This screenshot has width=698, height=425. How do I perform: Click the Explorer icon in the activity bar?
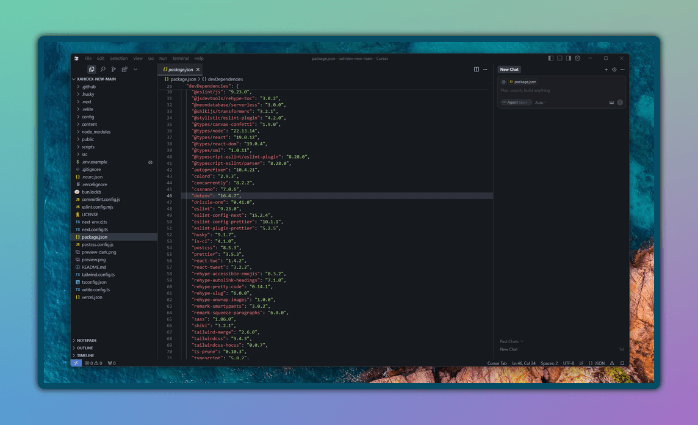tap(92, 69)
